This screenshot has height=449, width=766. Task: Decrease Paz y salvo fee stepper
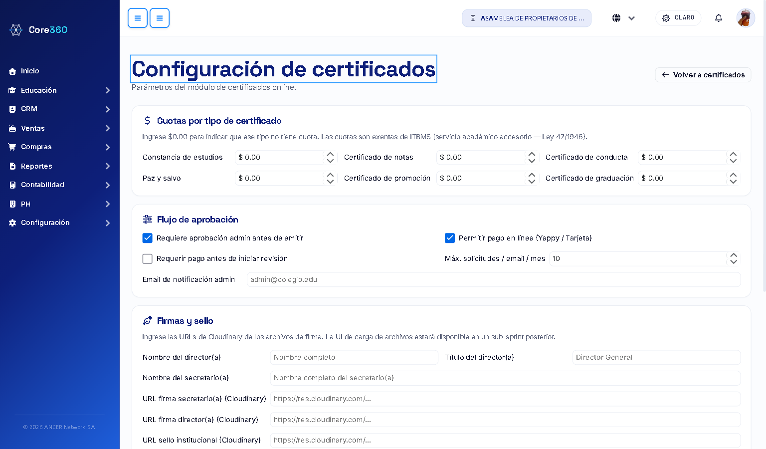pos(330,182)
